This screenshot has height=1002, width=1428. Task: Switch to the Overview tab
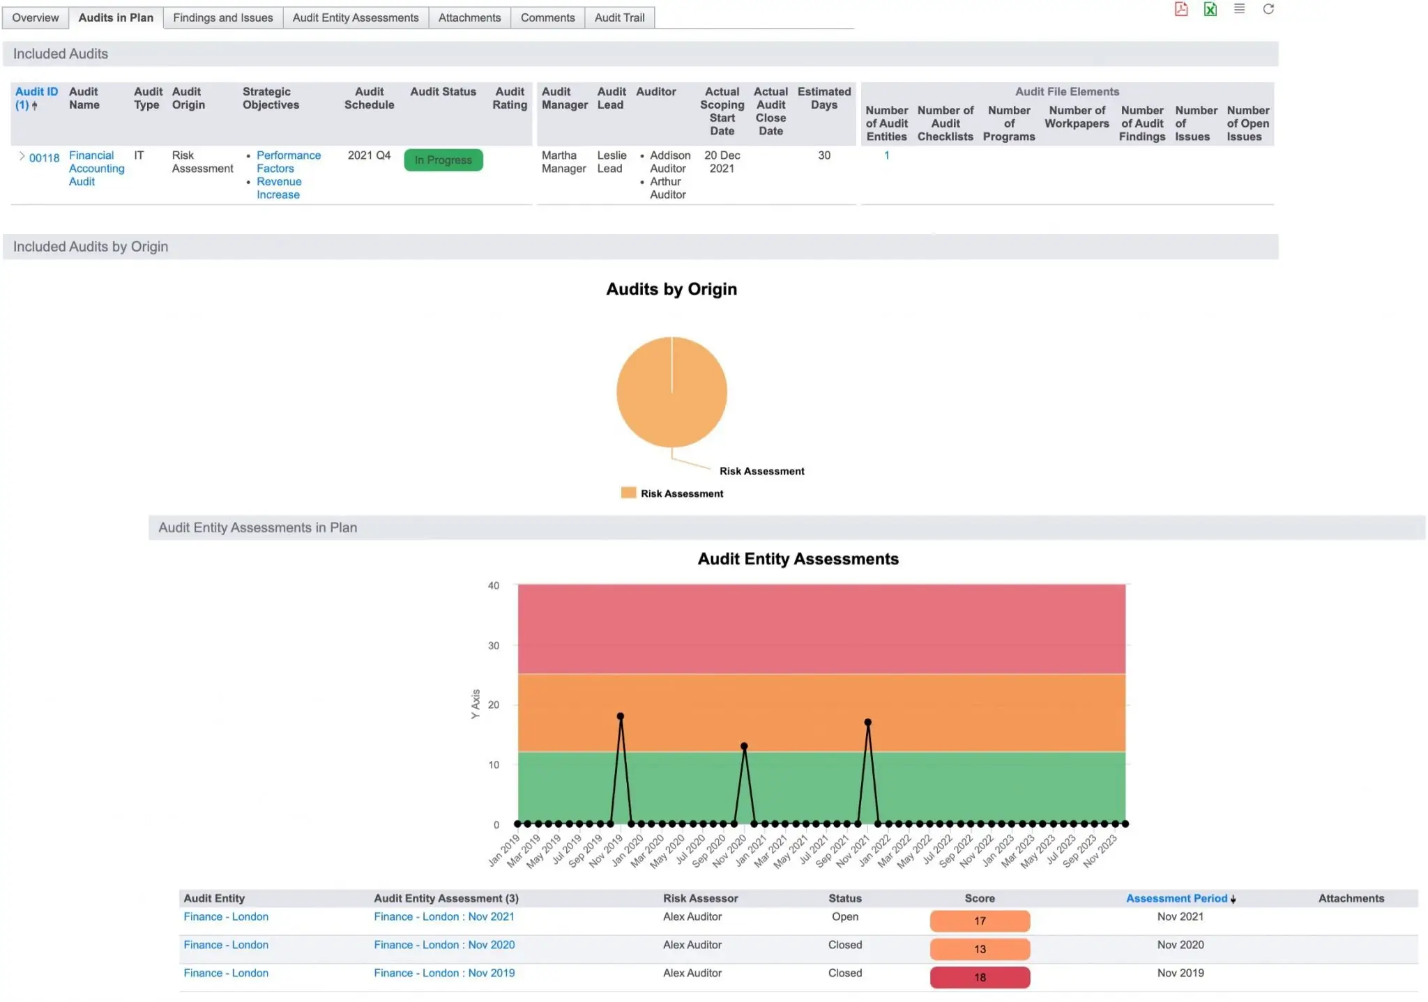pos(36,18)
